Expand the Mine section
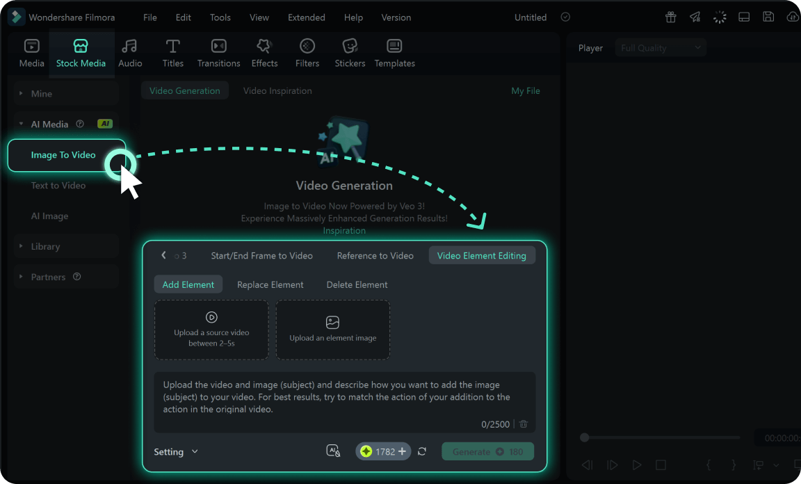Viewport: 801px width, 484px height. click(21, 93)
